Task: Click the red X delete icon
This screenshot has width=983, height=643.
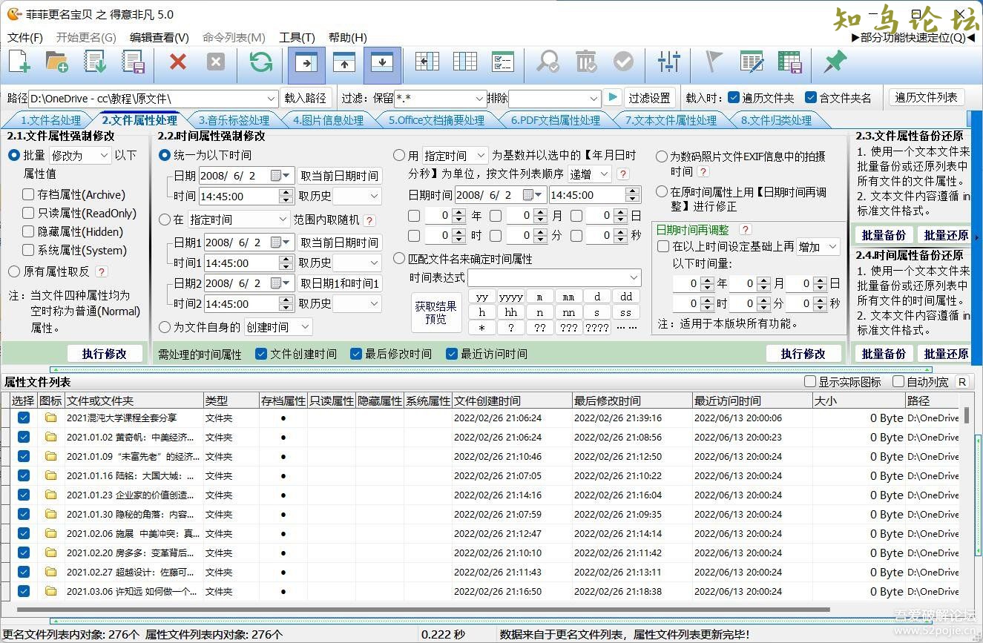Action: (178, 62)
